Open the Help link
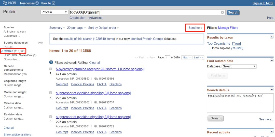Screen dimensions: 275x137 (x=270, y=18)
